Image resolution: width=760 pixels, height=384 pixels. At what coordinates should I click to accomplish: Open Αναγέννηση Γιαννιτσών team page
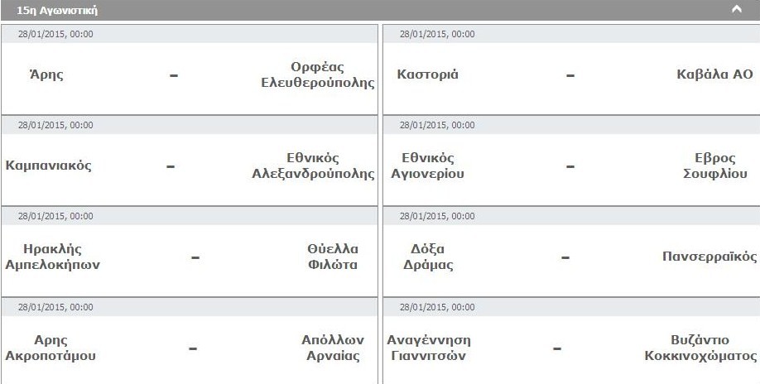429,348
